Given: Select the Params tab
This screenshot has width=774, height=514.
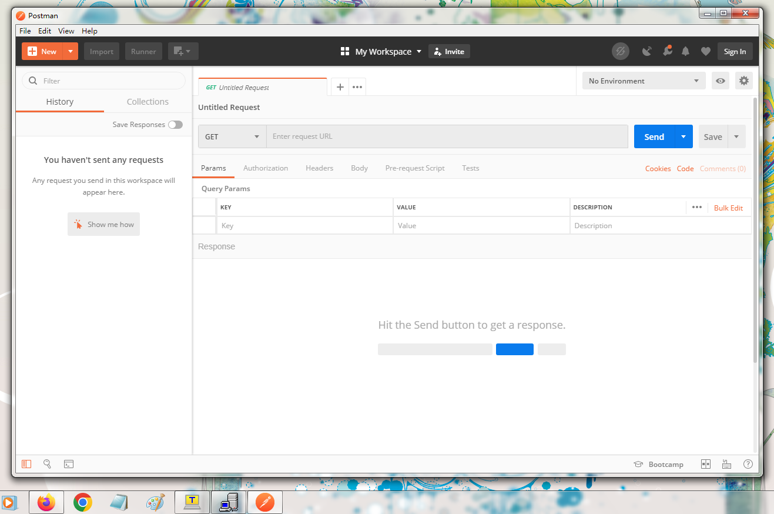Looking at the screenshot, I should pyautogui.click(x=213, y=168).
